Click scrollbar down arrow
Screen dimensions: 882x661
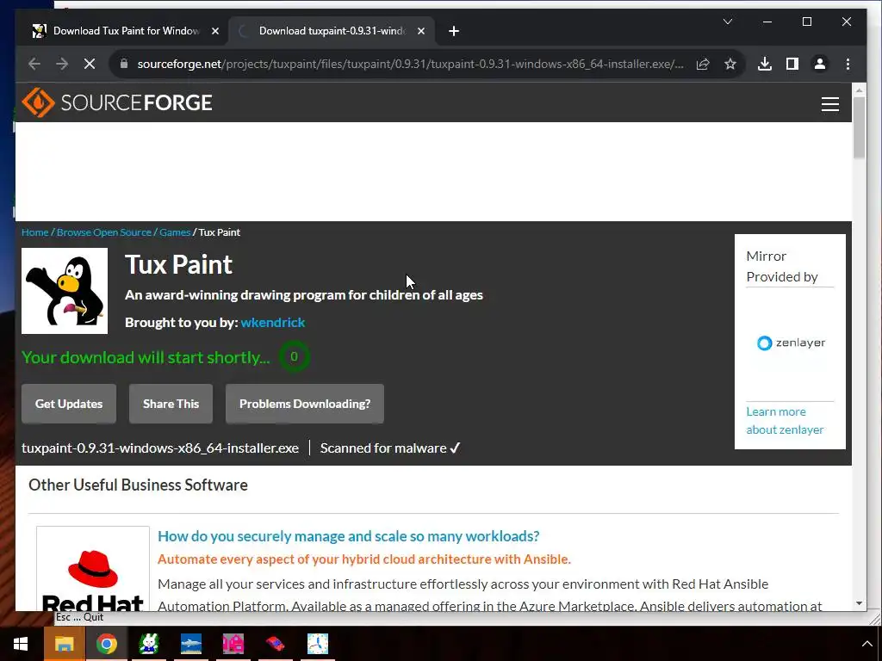(x=859, y=603)
